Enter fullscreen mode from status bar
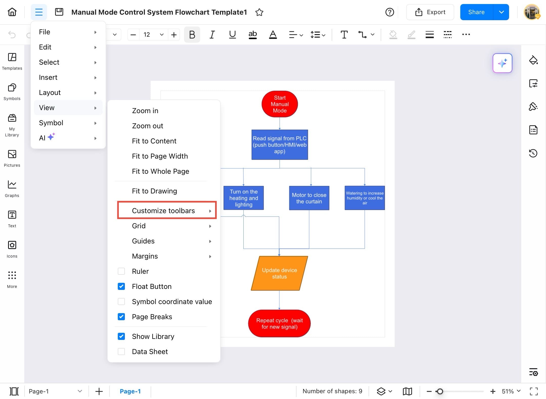Screen dimensions: 546x399 tap(534, 391)
